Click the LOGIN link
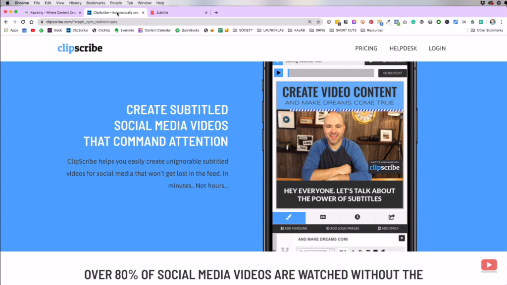This screenshot has height=285, width=507. pyautogui.click(x=437, y=48)
